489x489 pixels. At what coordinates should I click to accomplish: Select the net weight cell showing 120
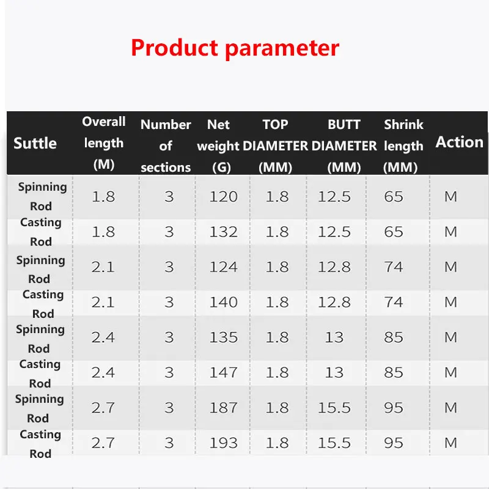223,196
